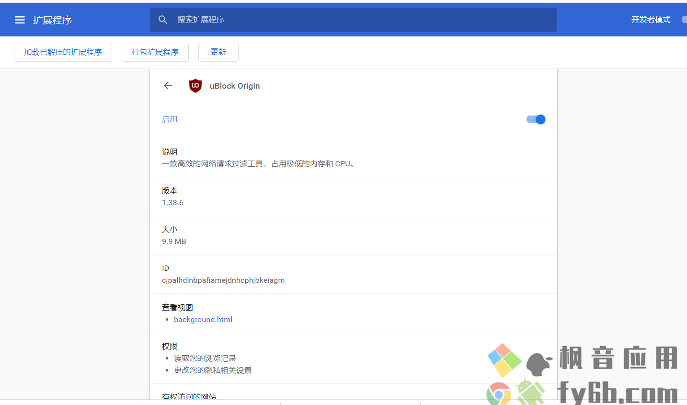Toggle developer mode switch
This screenshot has height=405, width=687.
click(x=684, y=20)
